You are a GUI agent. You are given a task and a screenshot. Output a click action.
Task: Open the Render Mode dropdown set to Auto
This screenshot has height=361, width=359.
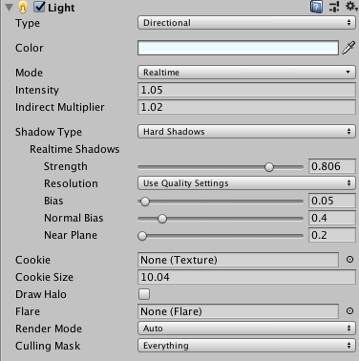tap(246, 329)
